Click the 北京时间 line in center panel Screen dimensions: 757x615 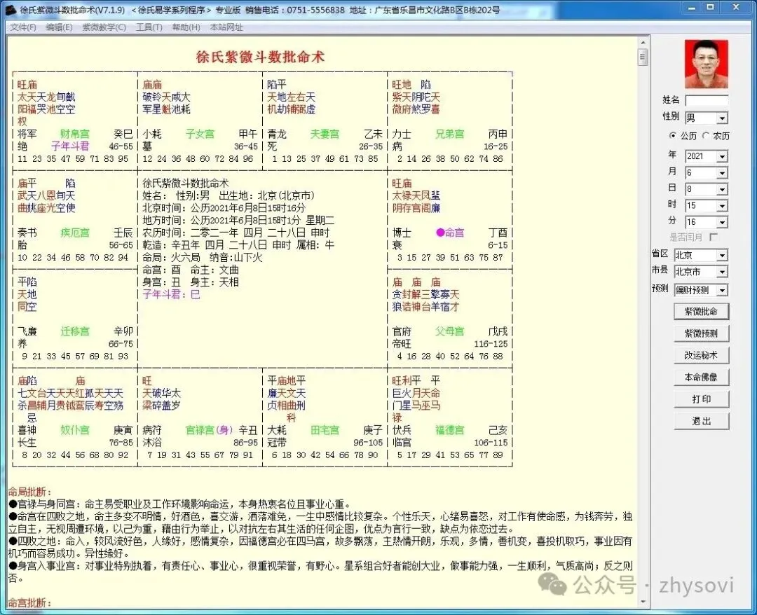tap(224, 208)
